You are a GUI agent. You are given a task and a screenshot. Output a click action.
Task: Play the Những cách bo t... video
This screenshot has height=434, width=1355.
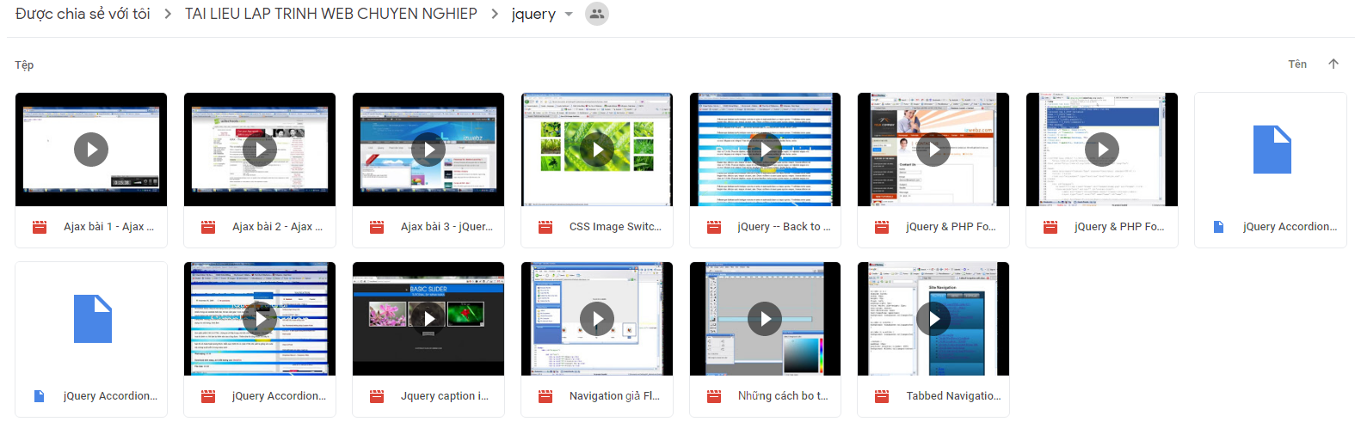tap(765, 319)
